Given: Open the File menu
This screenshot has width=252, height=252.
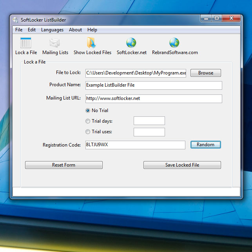Looking at the screenshot, I should pos(19,30).
